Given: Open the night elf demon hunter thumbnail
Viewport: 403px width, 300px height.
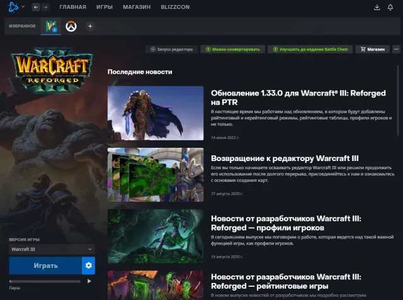Looking at the screenshot, I should [156, 236].
